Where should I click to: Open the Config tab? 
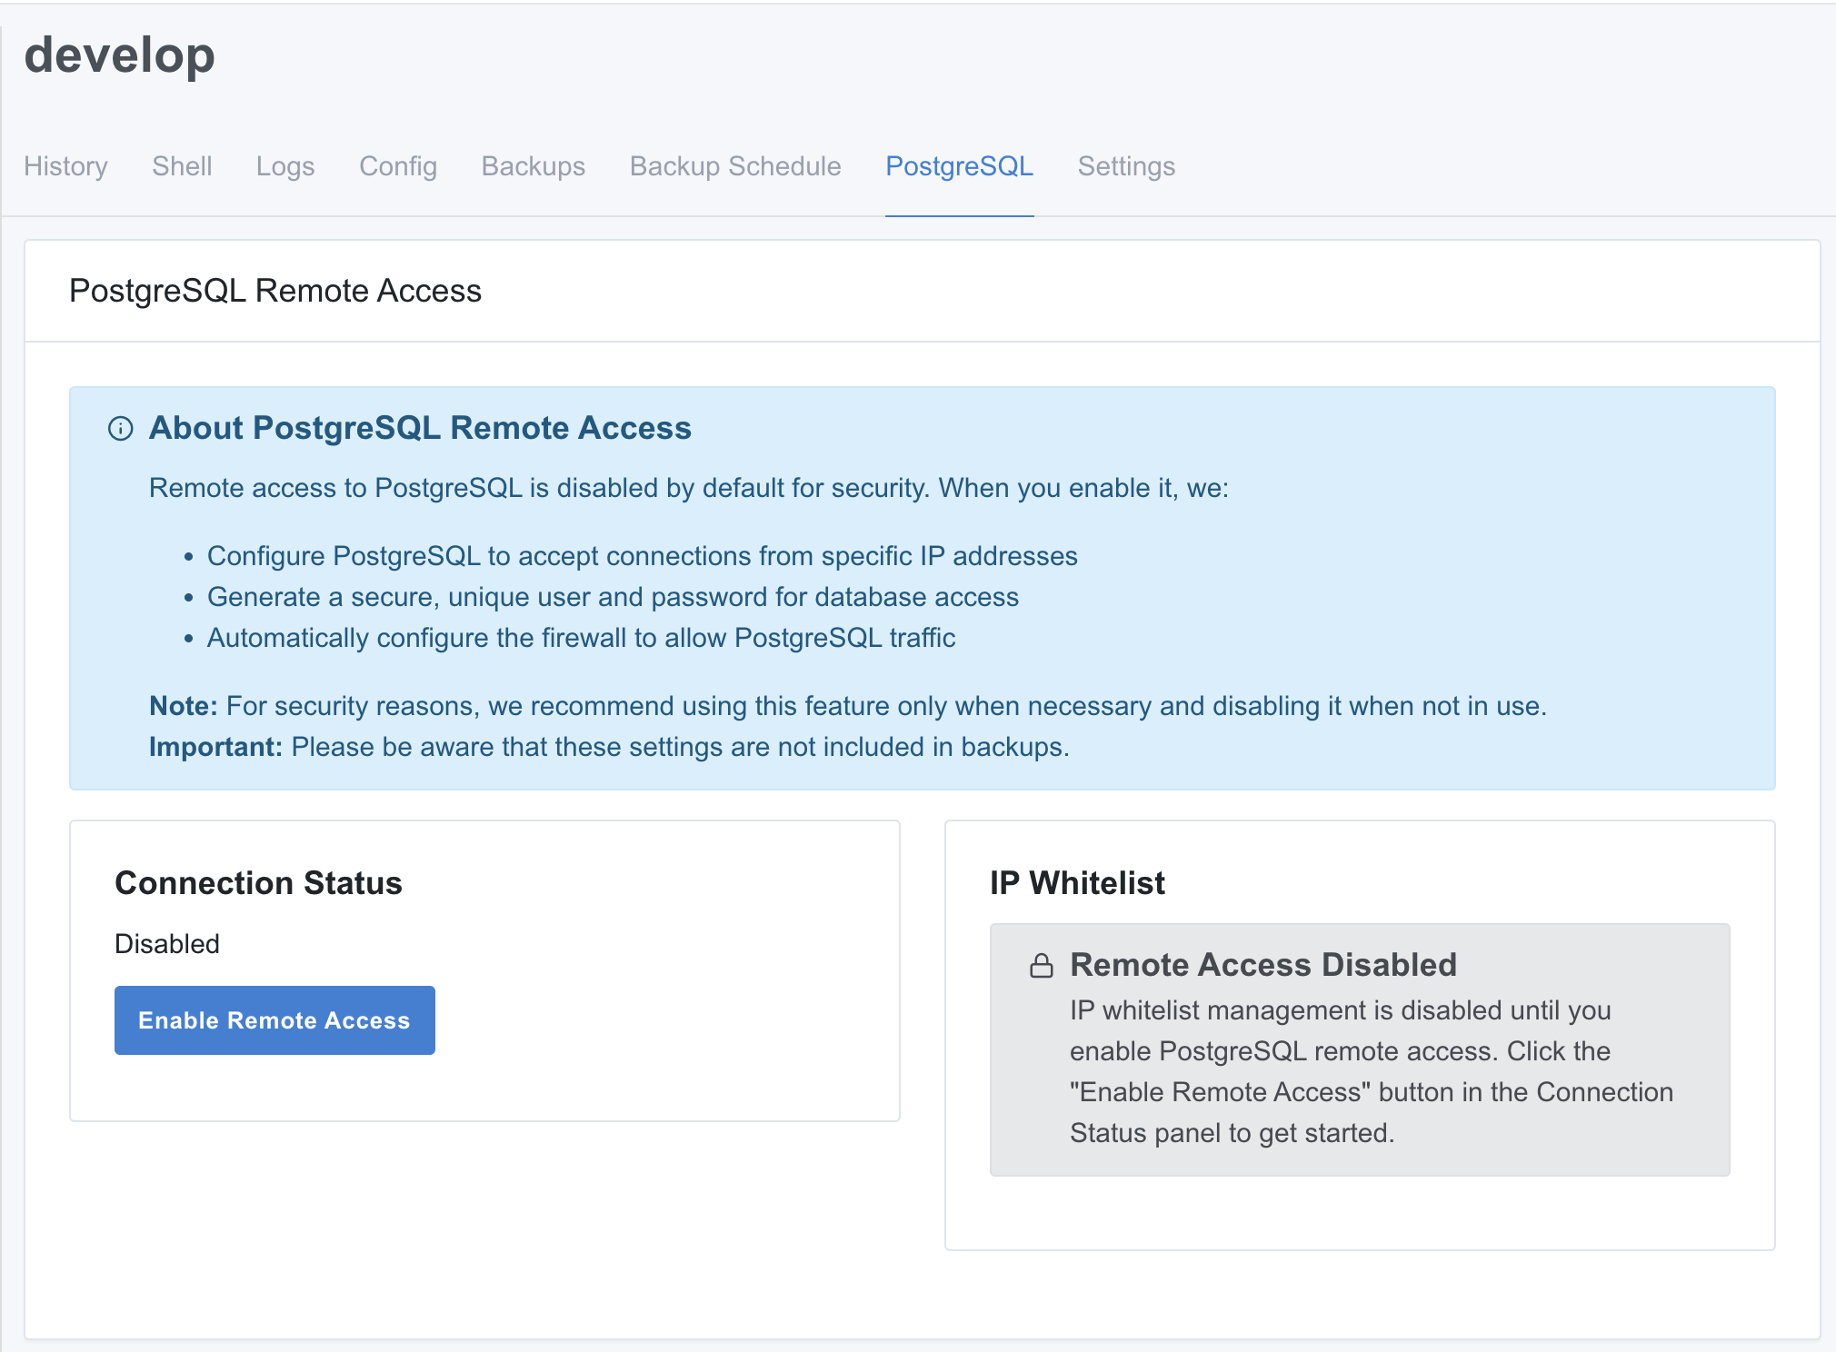pyautogui.click(x=397, y=166)
